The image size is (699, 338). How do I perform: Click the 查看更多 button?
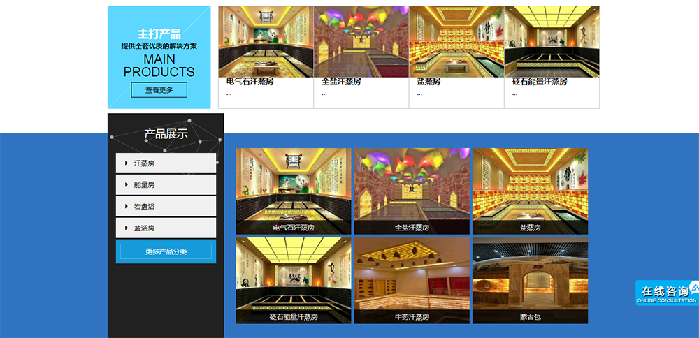coord(159,90)
